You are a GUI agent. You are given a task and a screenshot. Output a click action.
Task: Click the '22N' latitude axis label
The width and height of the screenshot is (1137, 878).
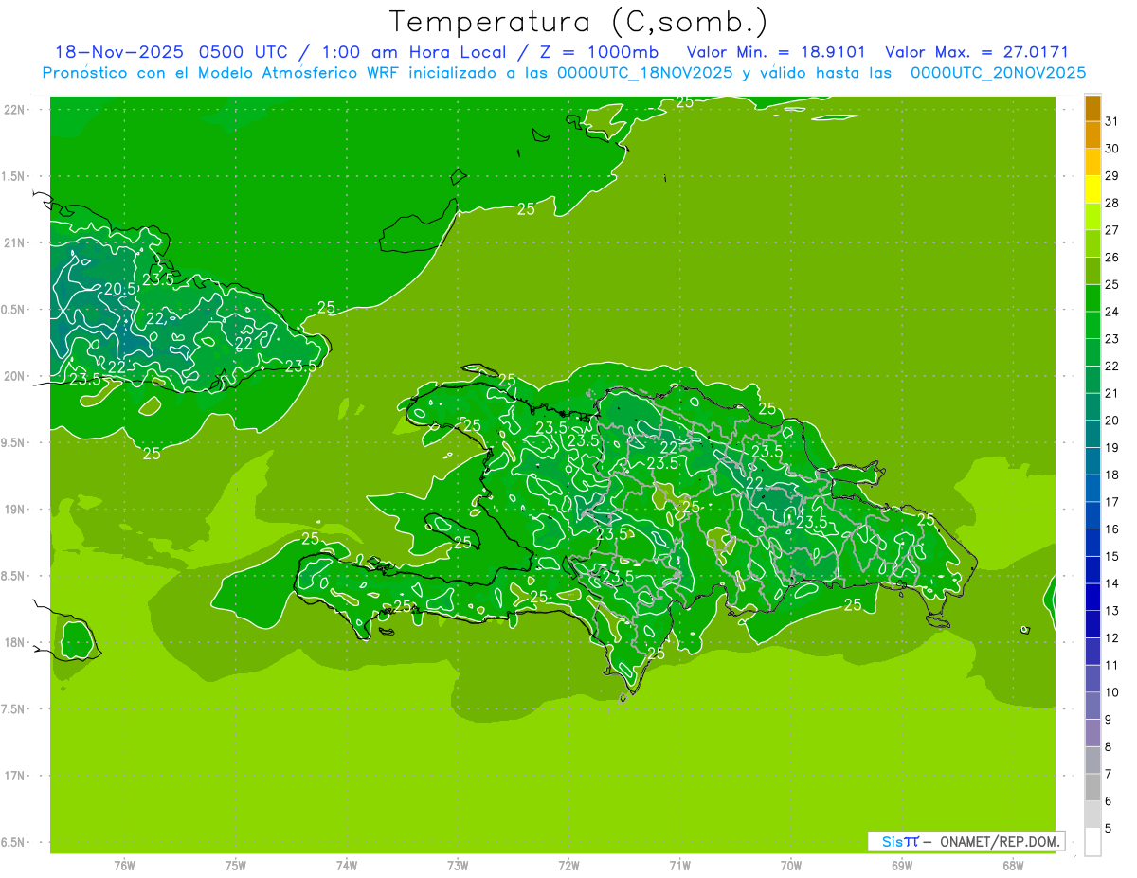tap(14, 109)
